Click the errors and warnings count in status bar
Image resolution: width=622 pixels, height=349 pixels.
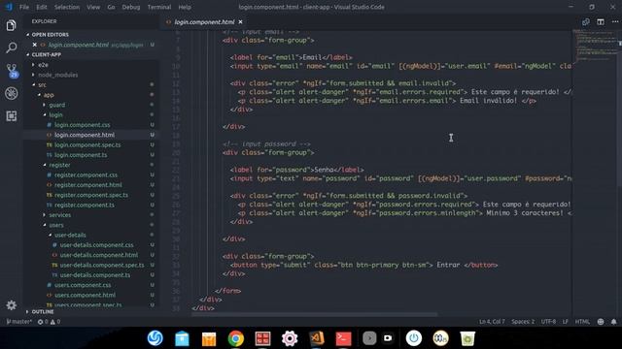(x=49, y=322)
